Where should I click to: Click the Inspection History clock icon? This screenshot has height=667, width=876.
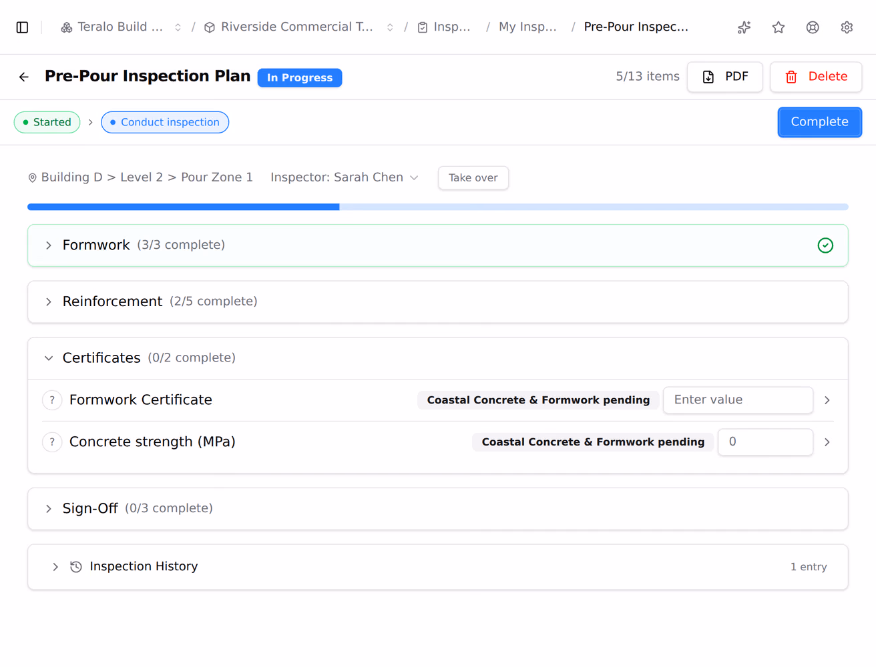click(x=76, y=567)
